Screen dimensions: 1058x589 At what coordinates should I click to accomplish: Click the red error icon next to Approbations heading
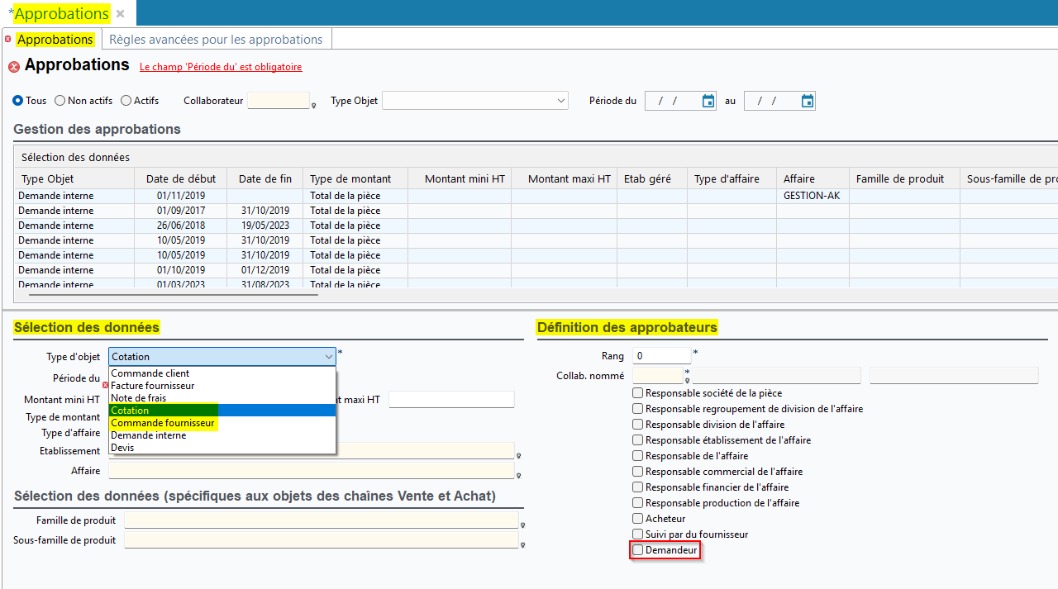click(14, 67)
